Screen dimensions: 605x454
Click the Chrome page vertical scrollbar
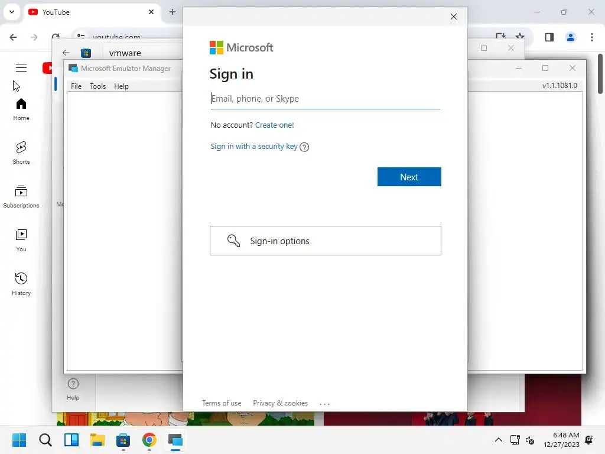(x=600, y=74)
